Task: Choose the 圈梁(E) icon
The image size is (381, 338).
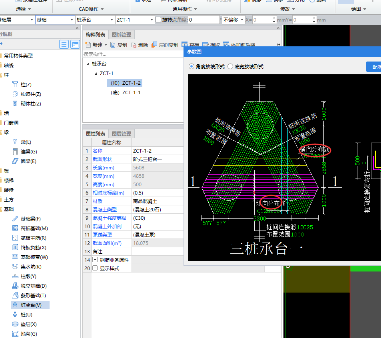Action: coord(15,161)
